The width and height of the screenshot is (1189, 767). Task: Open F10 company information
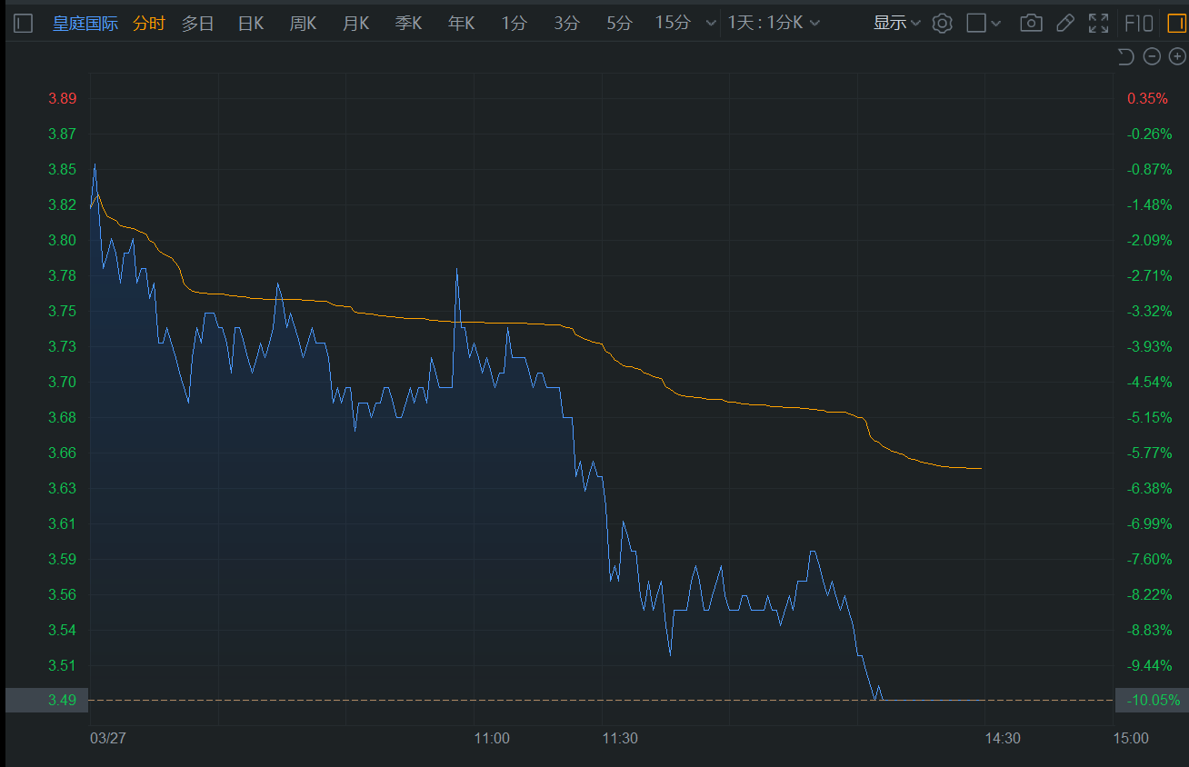(x=1138, y=24)
